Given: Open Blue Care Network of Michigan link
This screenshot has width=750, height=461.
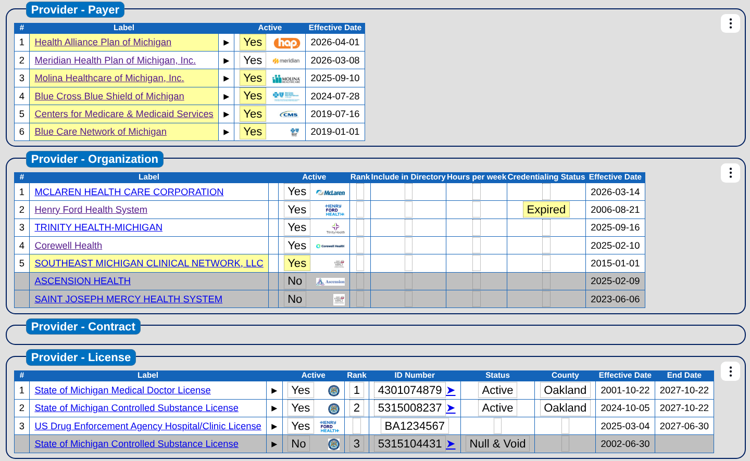Looking at the screenshot, I should [101, 132].
